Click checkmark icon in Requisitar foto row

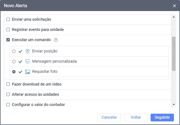[20, 72]
